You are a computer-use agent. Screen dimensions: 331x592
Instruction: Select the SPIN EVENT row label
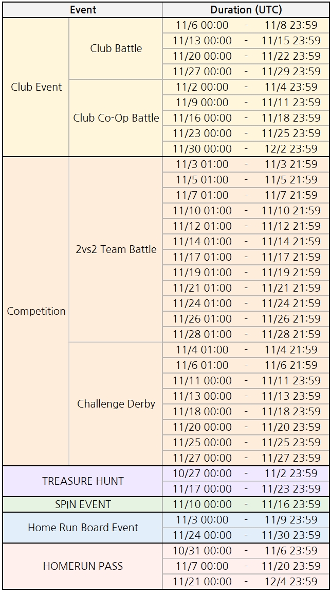tap(83, 504)
